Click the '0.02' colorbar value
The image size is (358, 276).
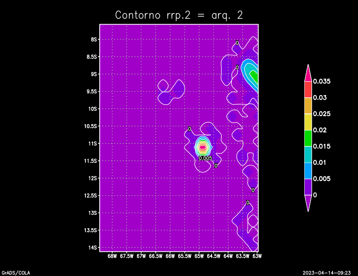320,130
